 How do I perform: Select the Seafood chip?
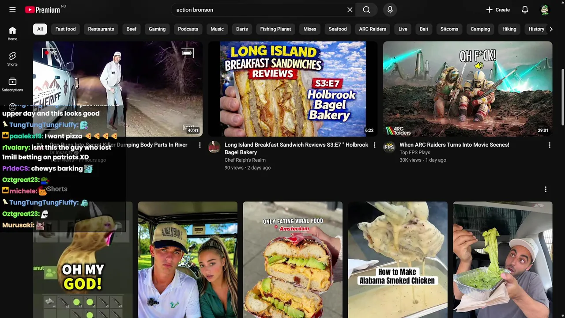coord(338,29)
